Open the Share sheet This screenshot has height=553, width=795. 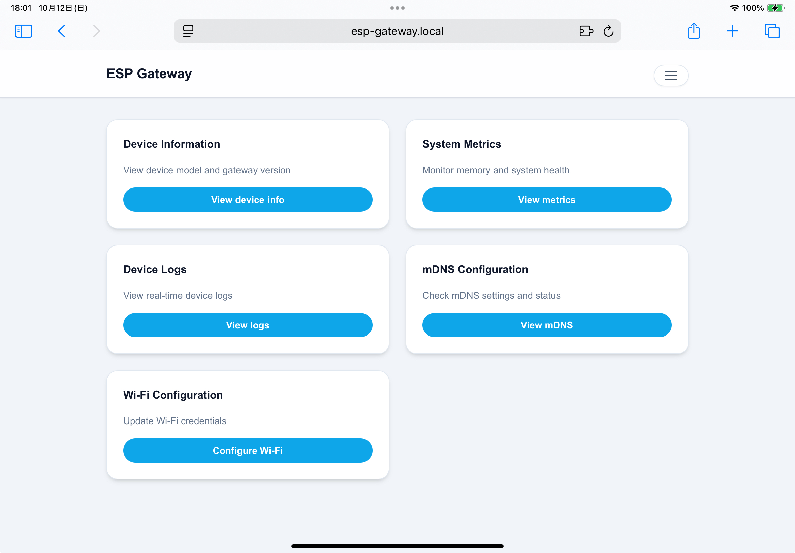[x=694, y=31]
